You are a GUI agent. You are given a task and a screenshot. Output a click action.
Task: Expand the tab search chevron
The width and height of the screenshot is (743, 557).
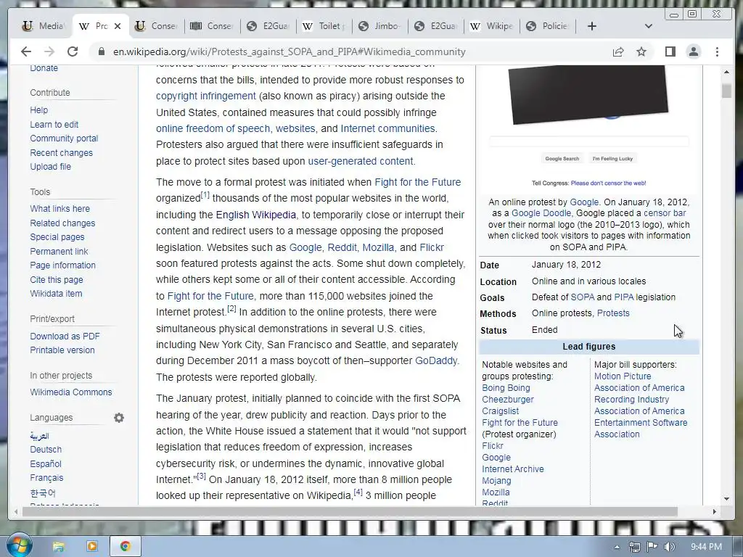pyautogui.click(x=649, y=26)
